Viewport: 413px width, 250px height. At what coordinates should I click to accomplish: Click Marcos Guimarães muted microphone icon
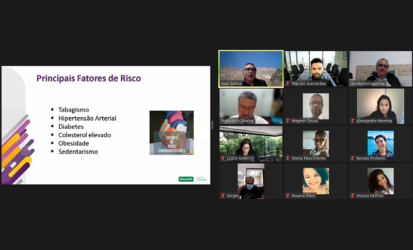click(288, 84)
